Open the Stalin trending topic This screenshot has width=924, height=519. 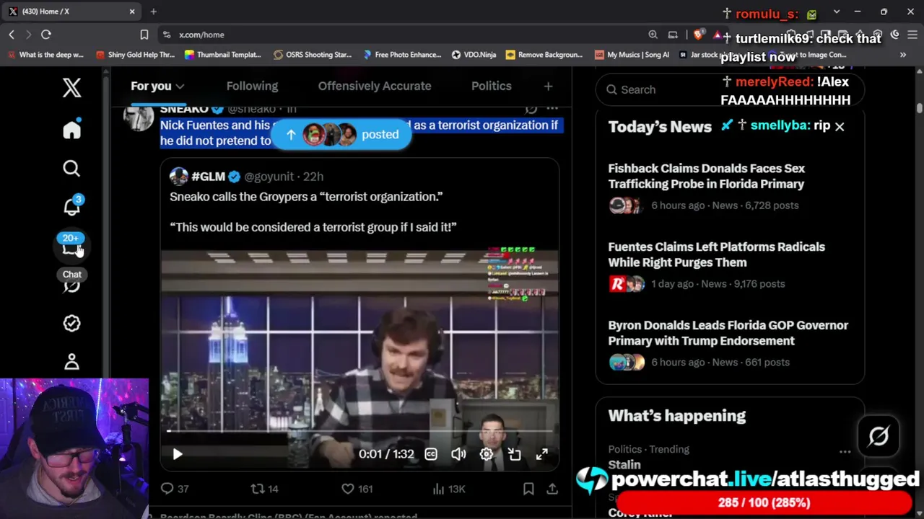(x=624, y=465)
